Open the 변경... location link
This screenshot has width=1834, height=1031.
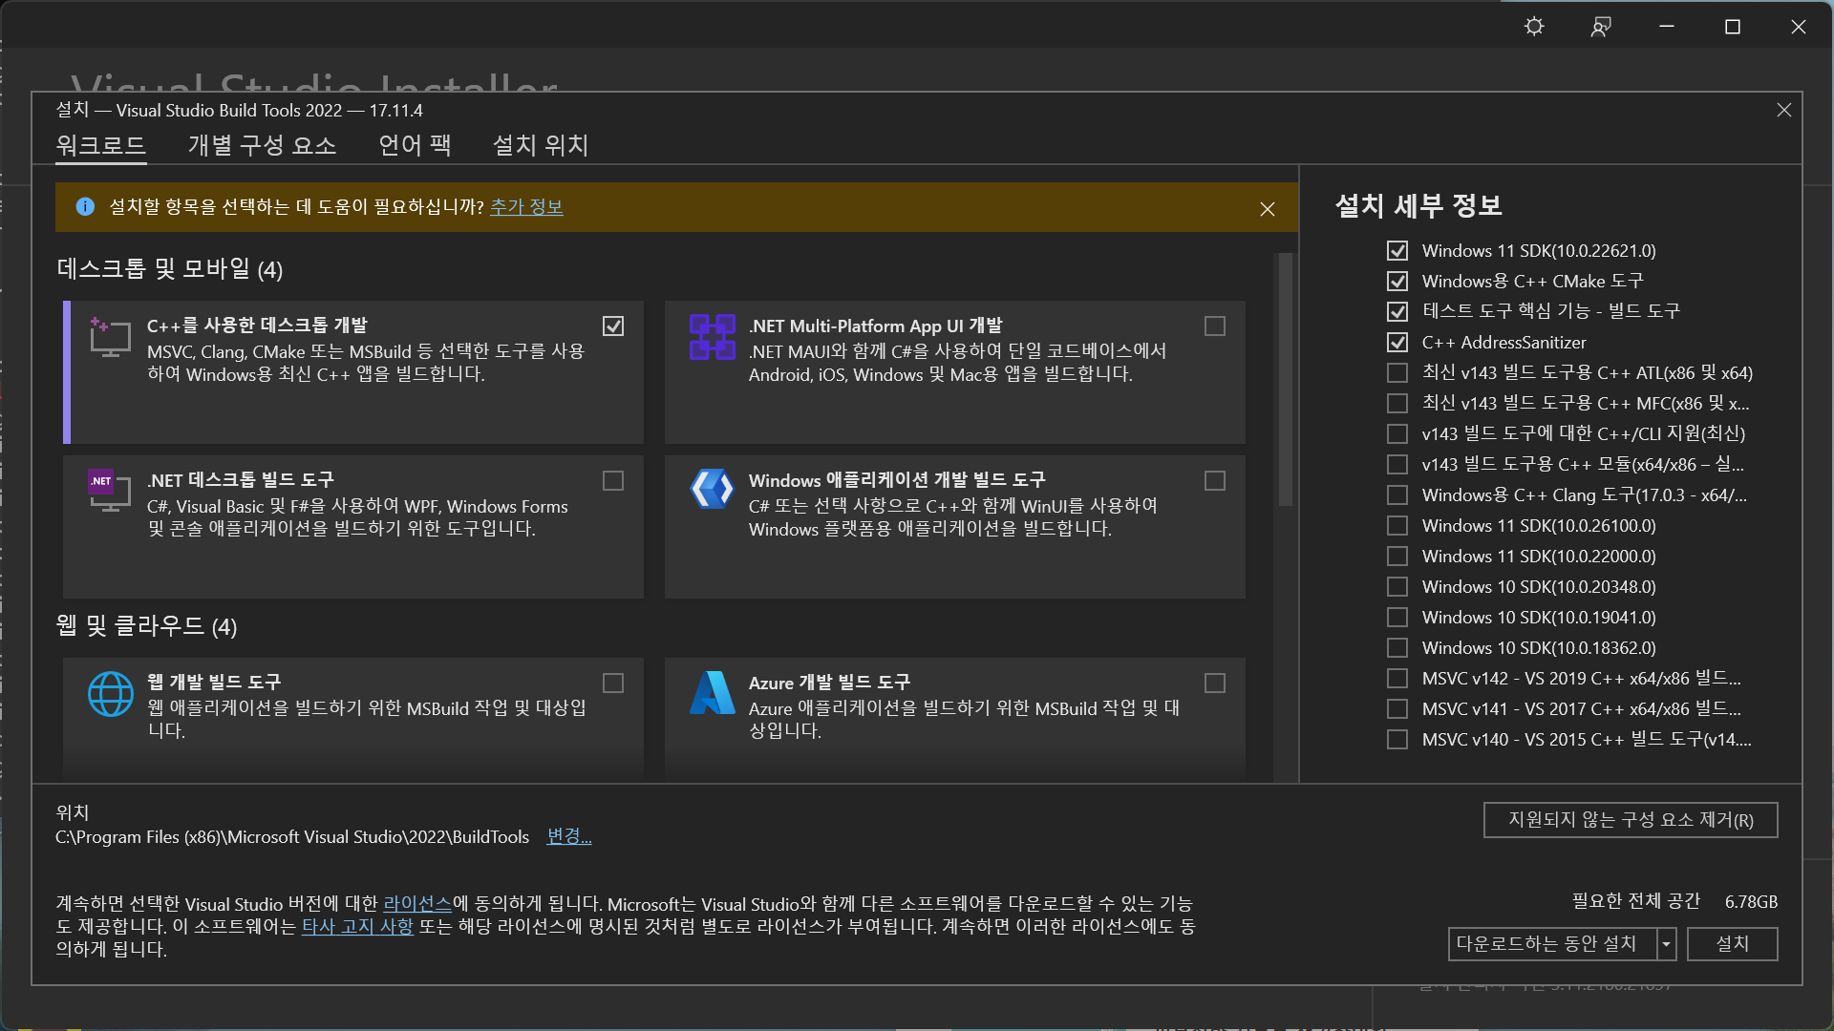569,836
